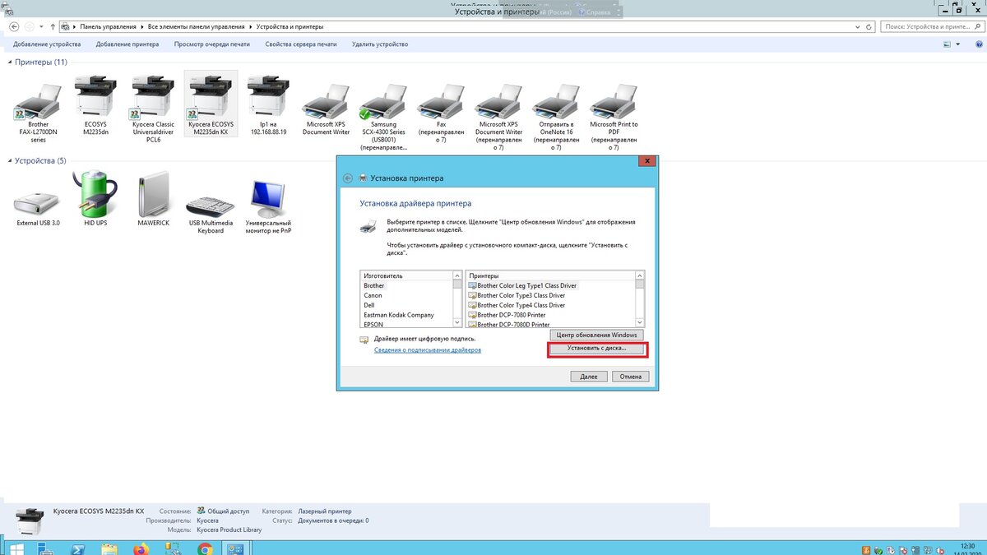
Task: Open Print server properties command
Action: tap(301, 44)
